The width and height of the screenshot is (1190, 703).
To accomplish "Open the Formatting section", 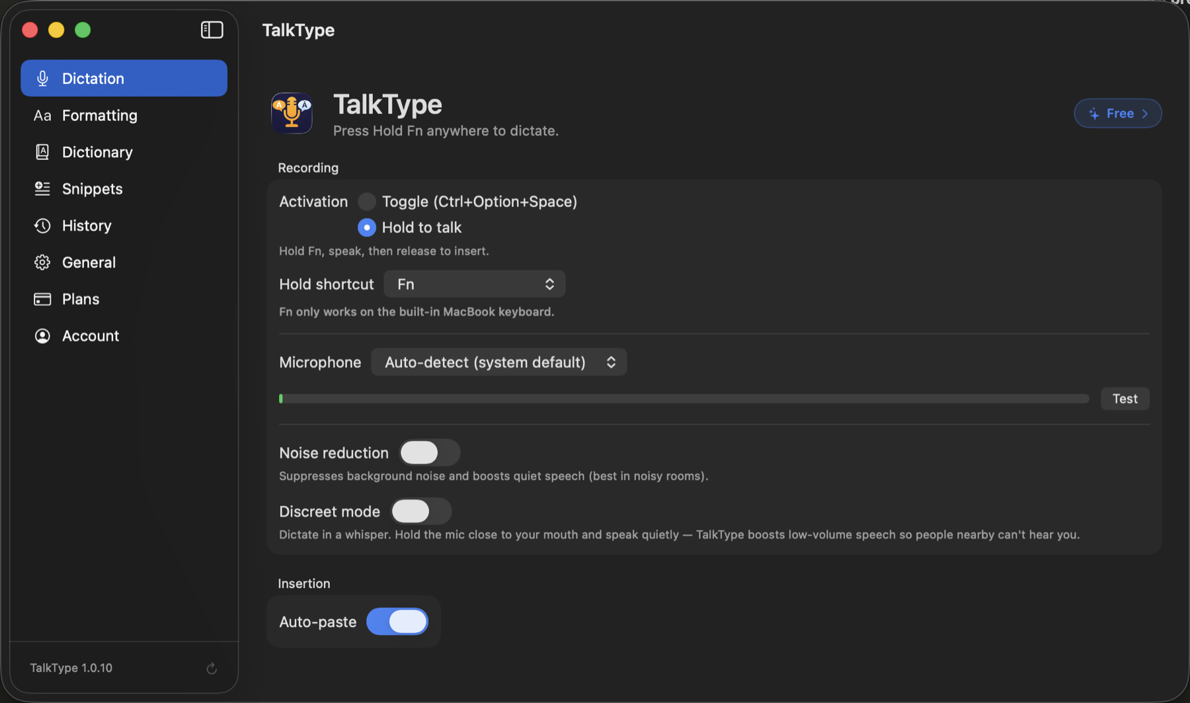I will click(124, 115).
